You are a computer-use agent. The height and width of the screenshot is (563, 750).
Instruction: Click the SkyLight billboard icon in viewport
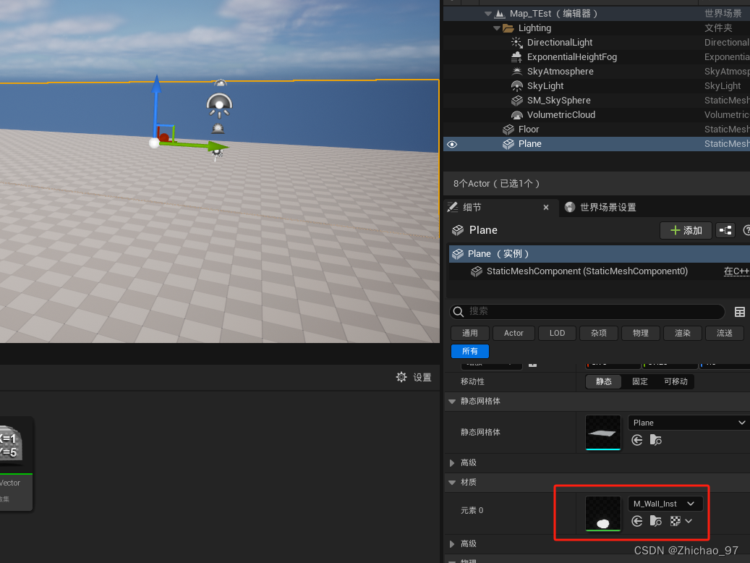coord(220,106)
